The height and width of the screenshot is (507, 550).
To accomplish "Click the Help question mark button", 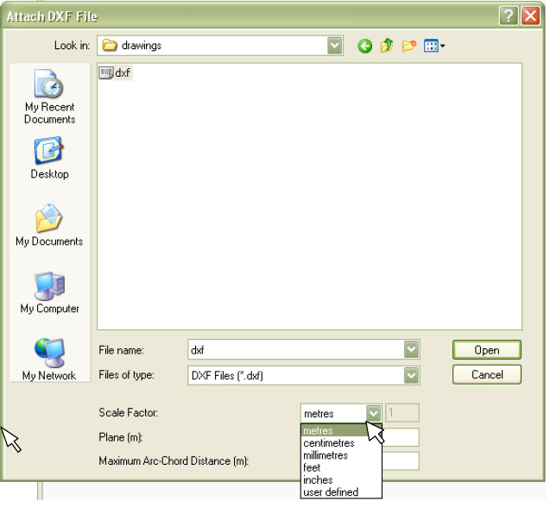I will pyautogui.click(x=508, y=16).
